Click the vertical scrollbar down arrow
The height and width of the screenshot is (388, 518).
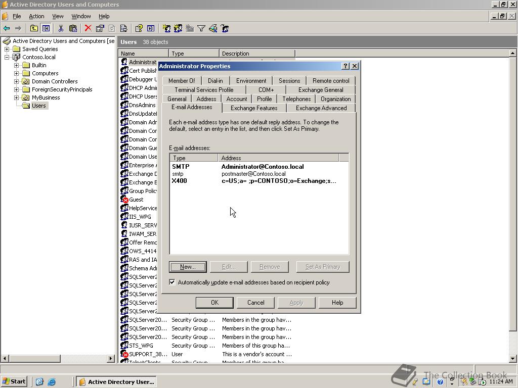pyautogui.click(x=513, y=359)
